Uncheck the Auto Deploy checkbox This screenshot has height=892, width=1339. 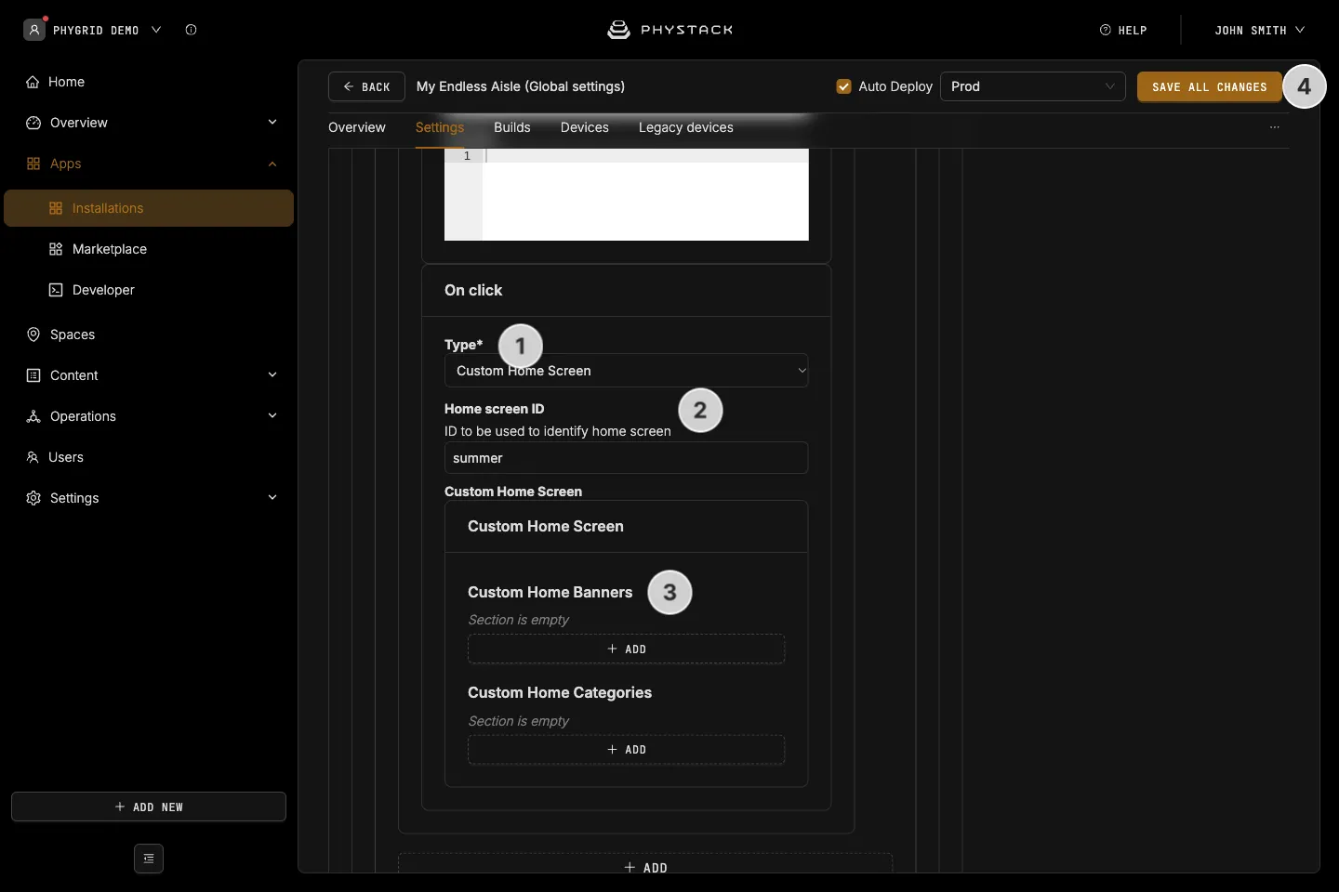click(x=844, y=86)
